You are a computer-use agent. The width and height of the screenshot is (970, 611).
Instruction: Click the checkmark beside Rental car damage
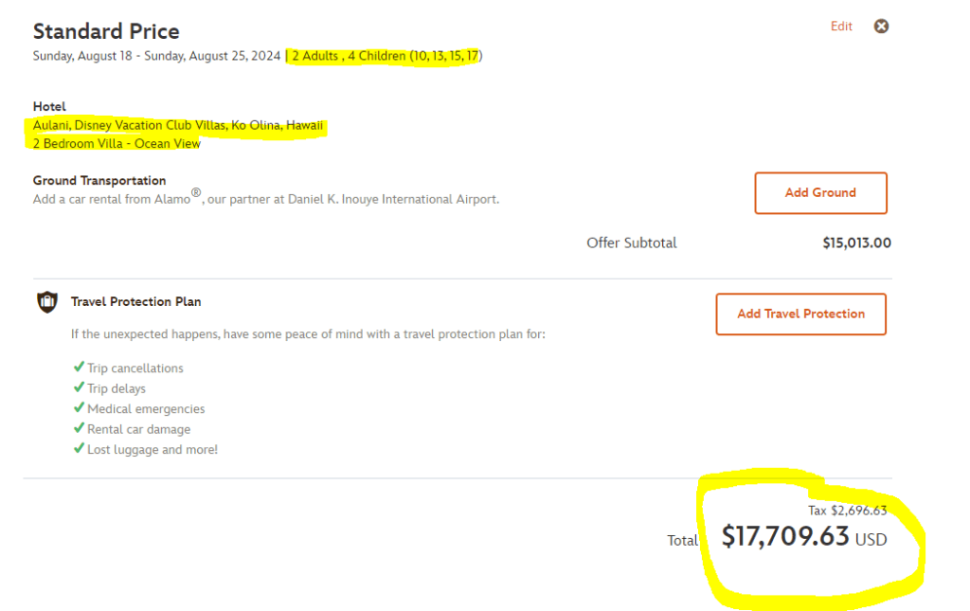(x=79, y=429)
